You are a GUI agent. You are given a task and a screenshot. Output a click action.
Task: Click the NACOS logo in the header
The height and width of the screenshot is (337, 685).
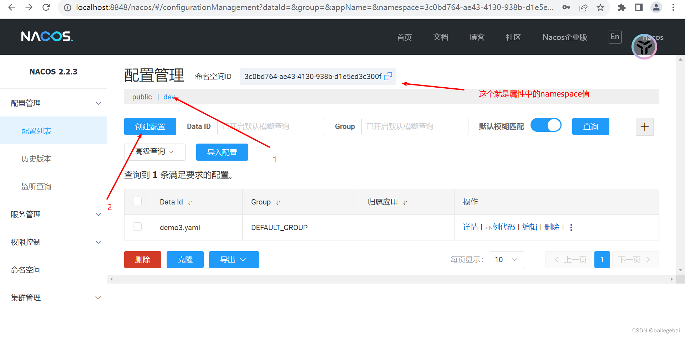click(x=47, y=36)
